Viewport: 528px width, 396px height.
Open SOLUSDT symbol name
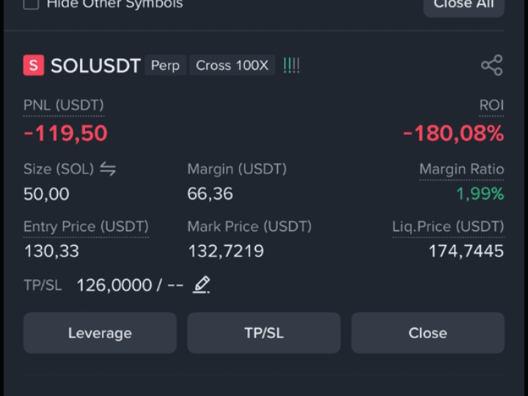pyautogui.click(x=95, y=65)
